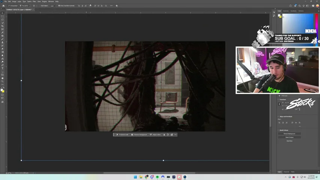Viewport: 320px width, 180px height.
Task: Click align left edges icon in options bar
Action: (x=79, y=6)
